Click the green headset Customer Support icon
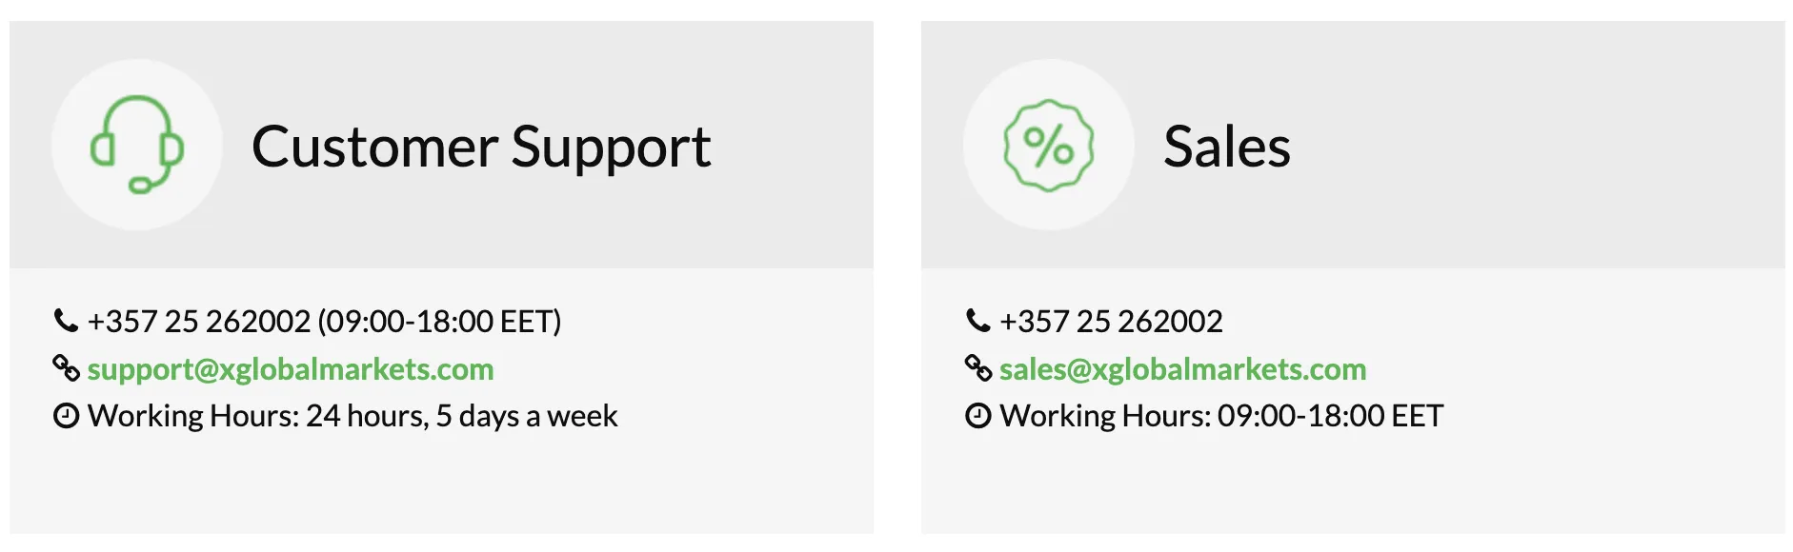 pos(137,145)
